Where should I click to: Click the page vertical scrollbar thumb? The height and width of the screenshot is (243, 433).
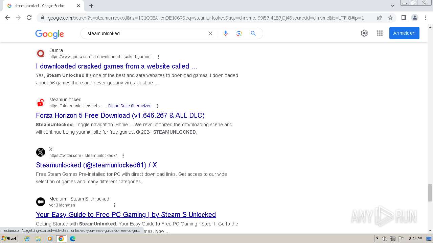430,192
